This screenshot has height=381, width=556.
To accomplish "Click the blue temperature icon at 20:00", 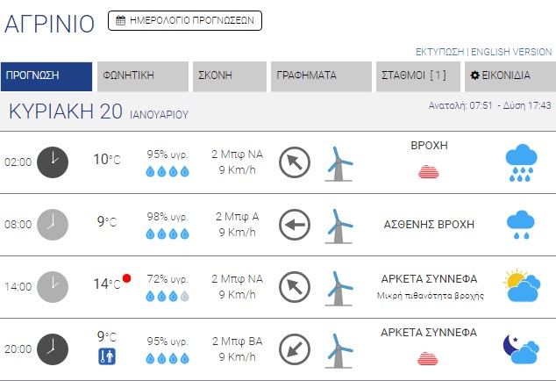I will (107, 356).
